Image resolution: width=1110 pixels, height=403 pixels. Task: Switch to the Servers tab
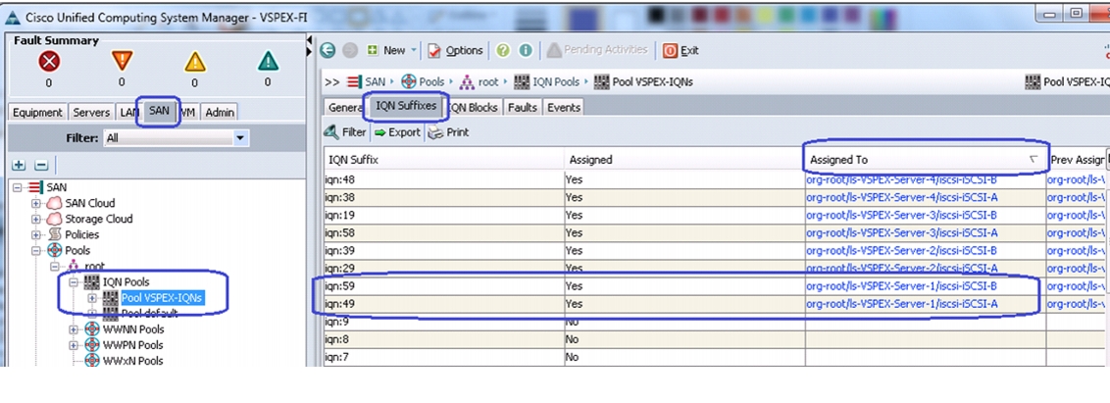point(91,112)
